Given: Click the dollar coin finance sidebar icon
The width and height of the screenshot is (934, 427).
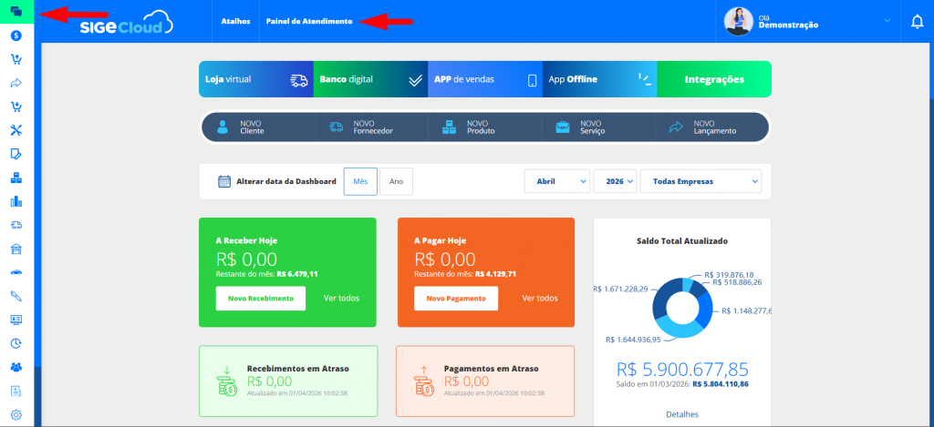Looking at the screenshot, I should (x=16, y=36).
